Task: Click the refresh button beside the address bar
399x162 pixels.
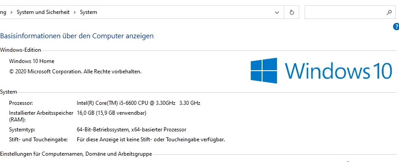Action: click(x=292, y=12)
